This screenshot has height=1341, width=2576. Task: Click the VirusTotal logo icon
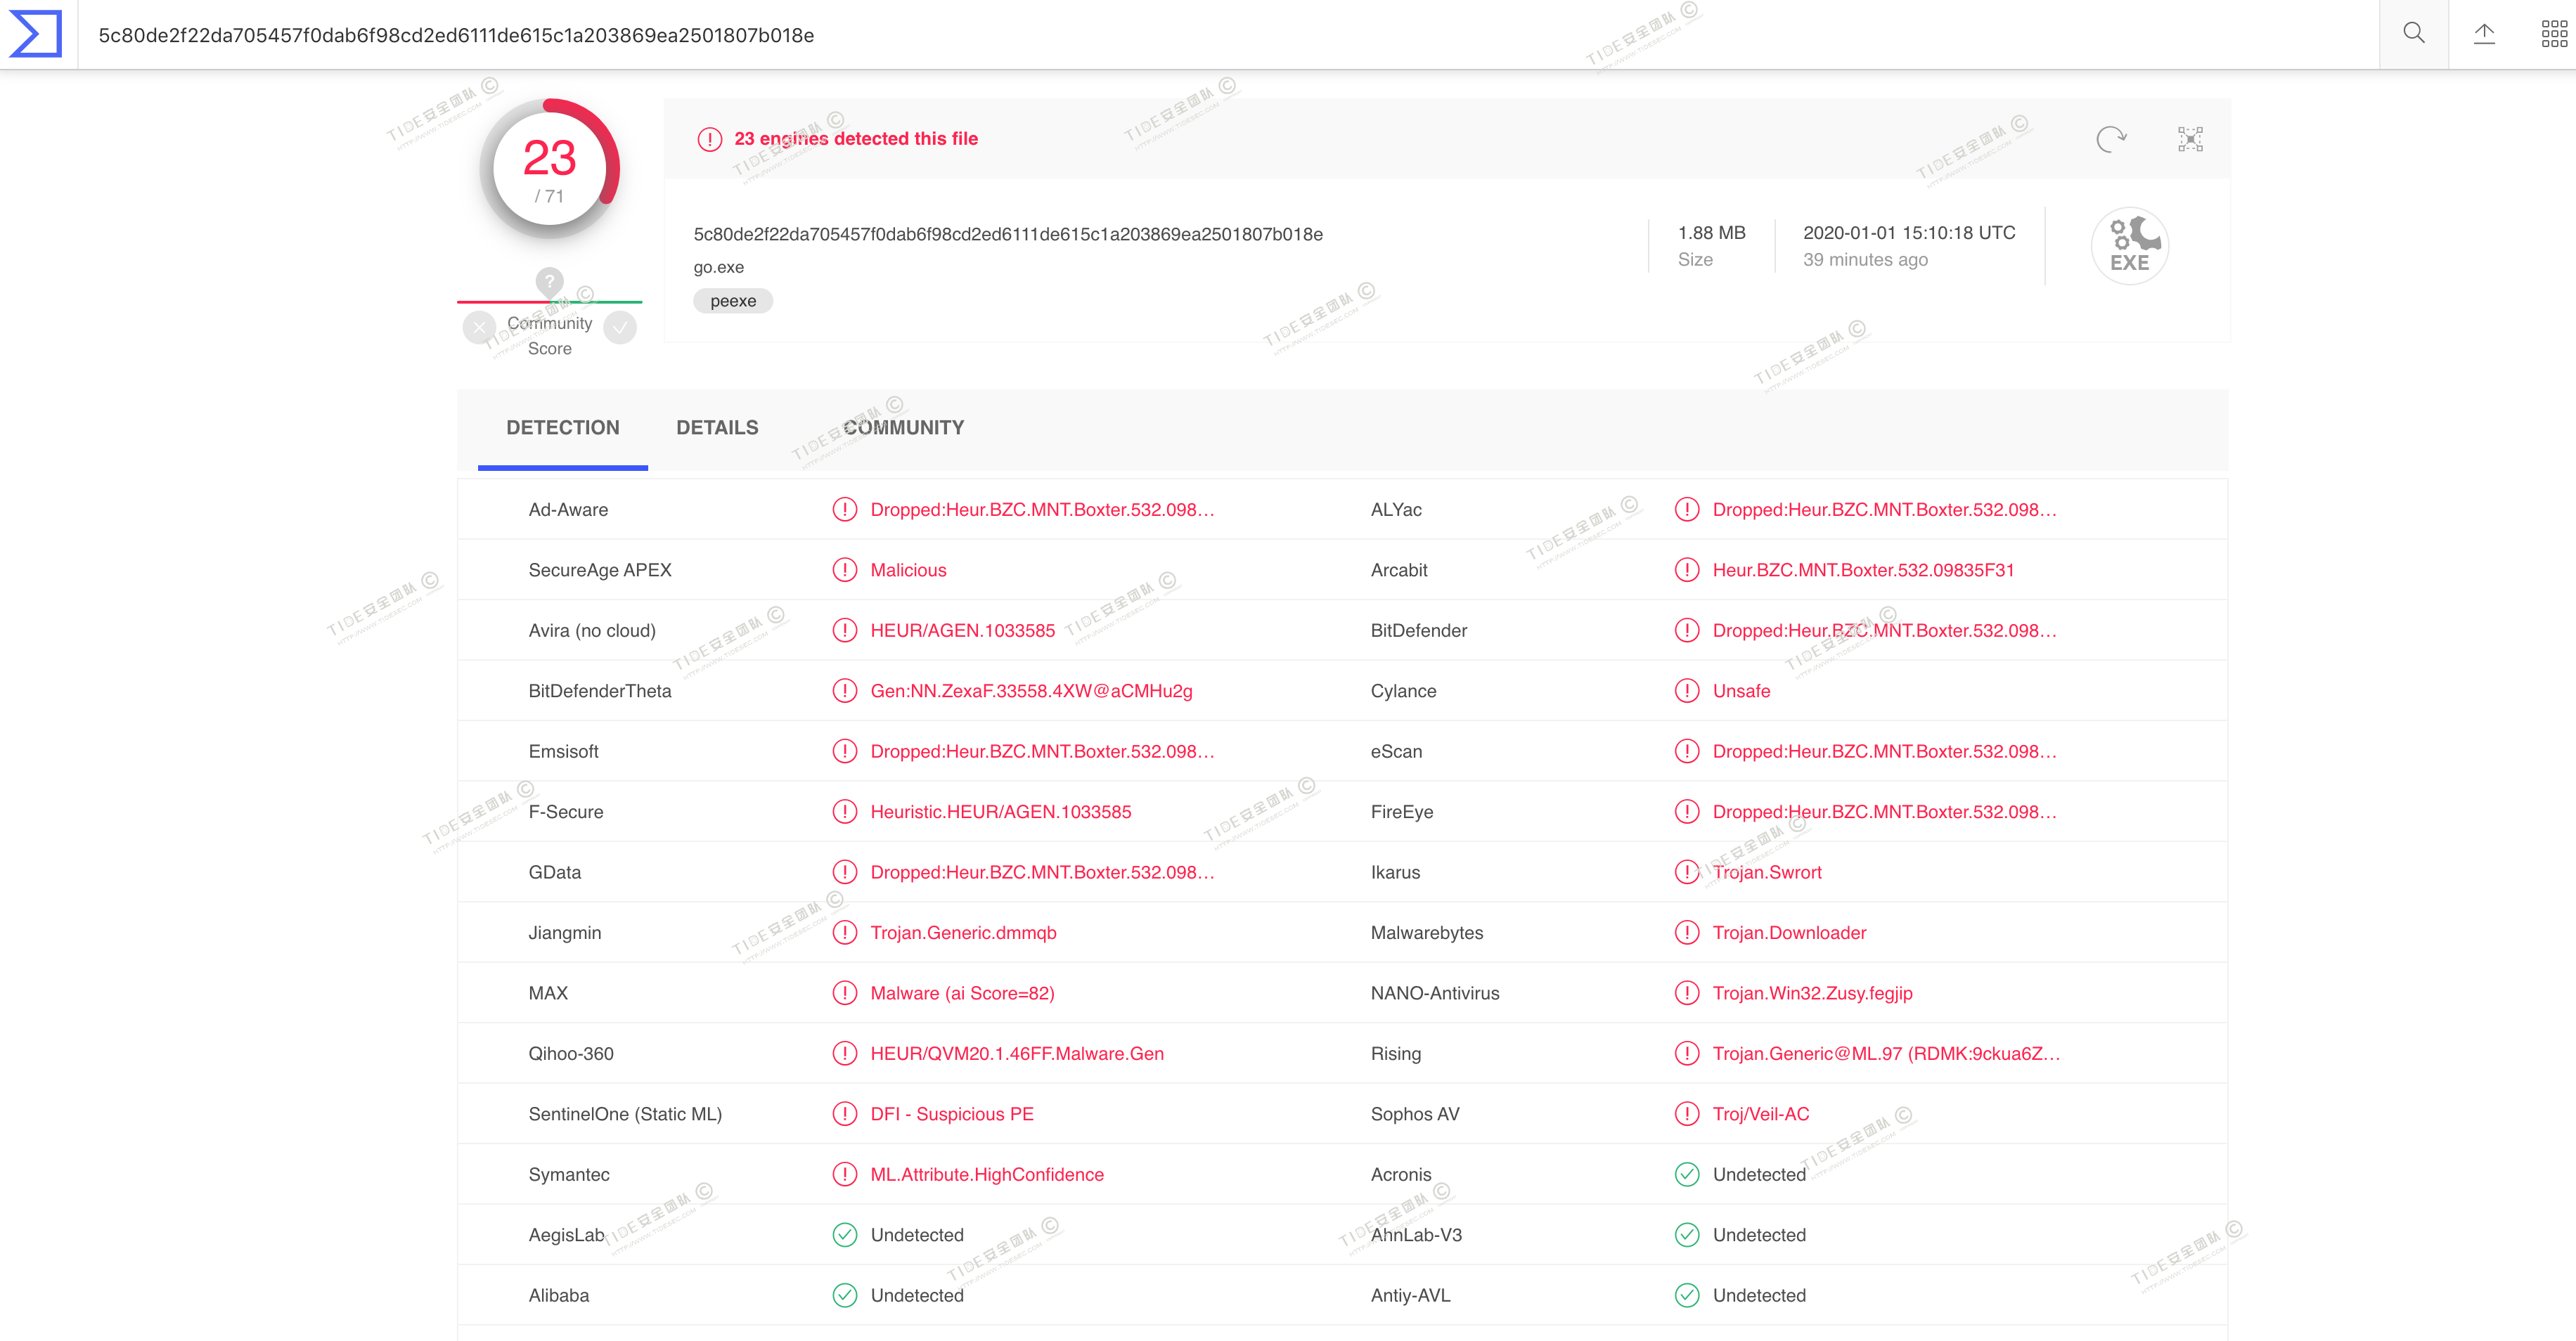36,34
